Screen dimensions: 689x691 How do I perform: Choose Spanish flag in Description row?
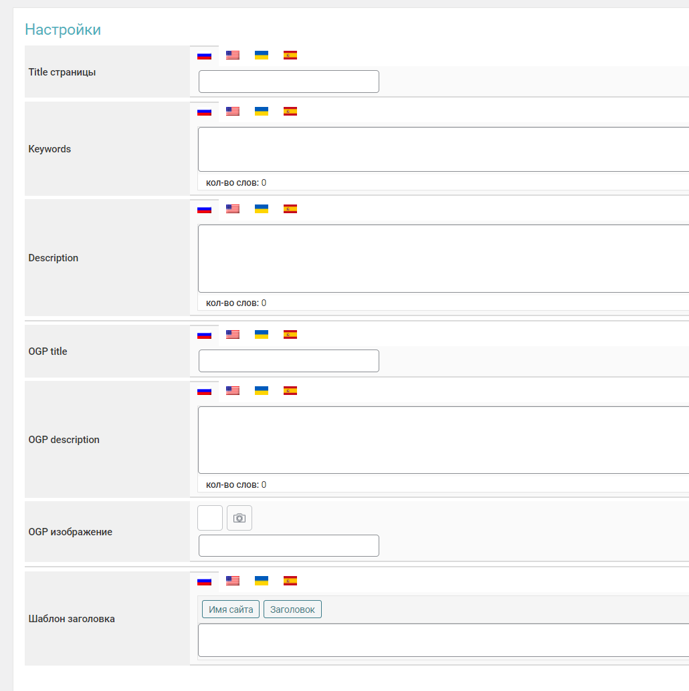[290, 209]
